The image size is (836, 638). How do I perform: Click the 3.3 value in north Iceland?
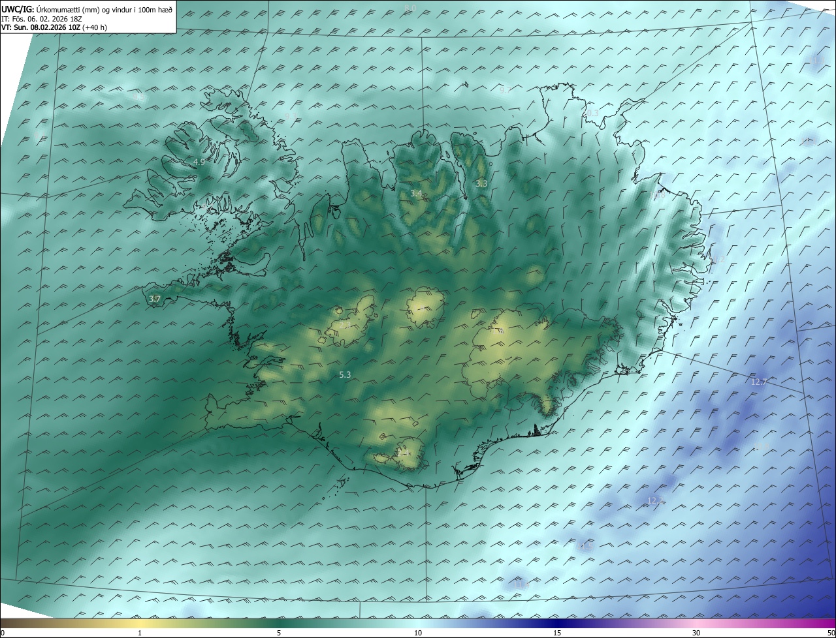[x=481, y=184]
